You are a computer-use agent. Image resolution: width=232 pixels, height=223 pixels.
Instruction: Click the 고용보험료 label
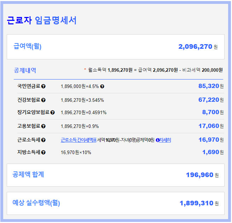click(29, 126)
